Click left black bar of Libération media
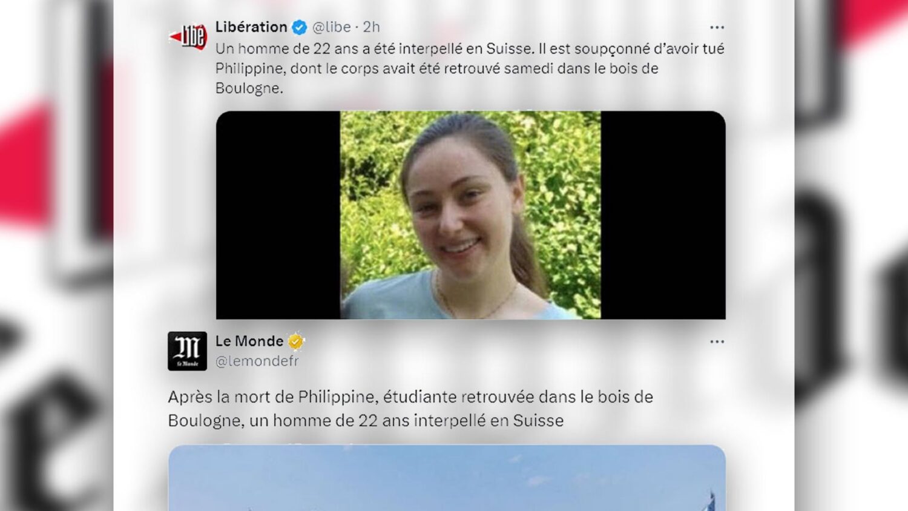This screenshot has width=908, height=511. pos(278,215)
